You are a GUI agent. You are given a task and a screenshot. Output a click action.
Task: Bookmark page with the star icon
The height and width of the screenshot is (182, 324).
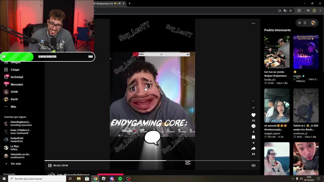(291, 11)
